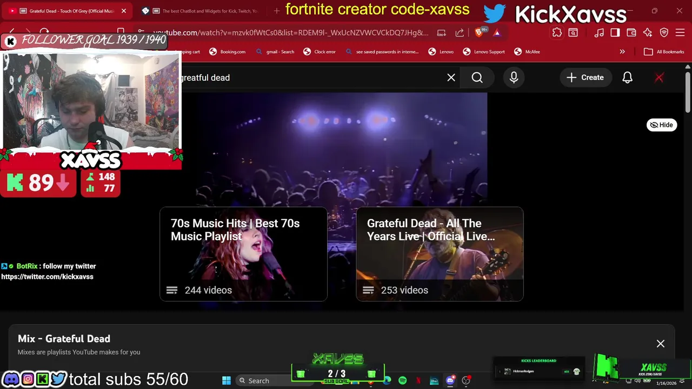Open the Windows Start menu

(x=227, y=380)
